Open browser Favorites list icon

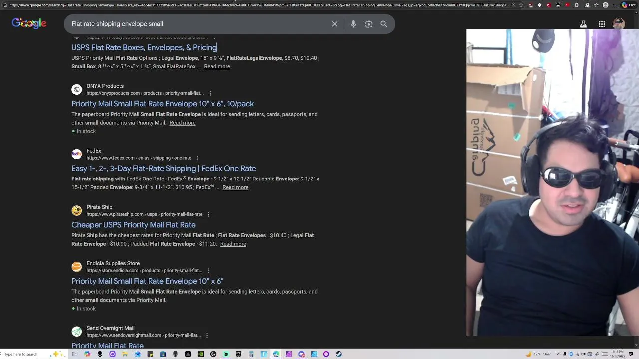click(596, 5)
